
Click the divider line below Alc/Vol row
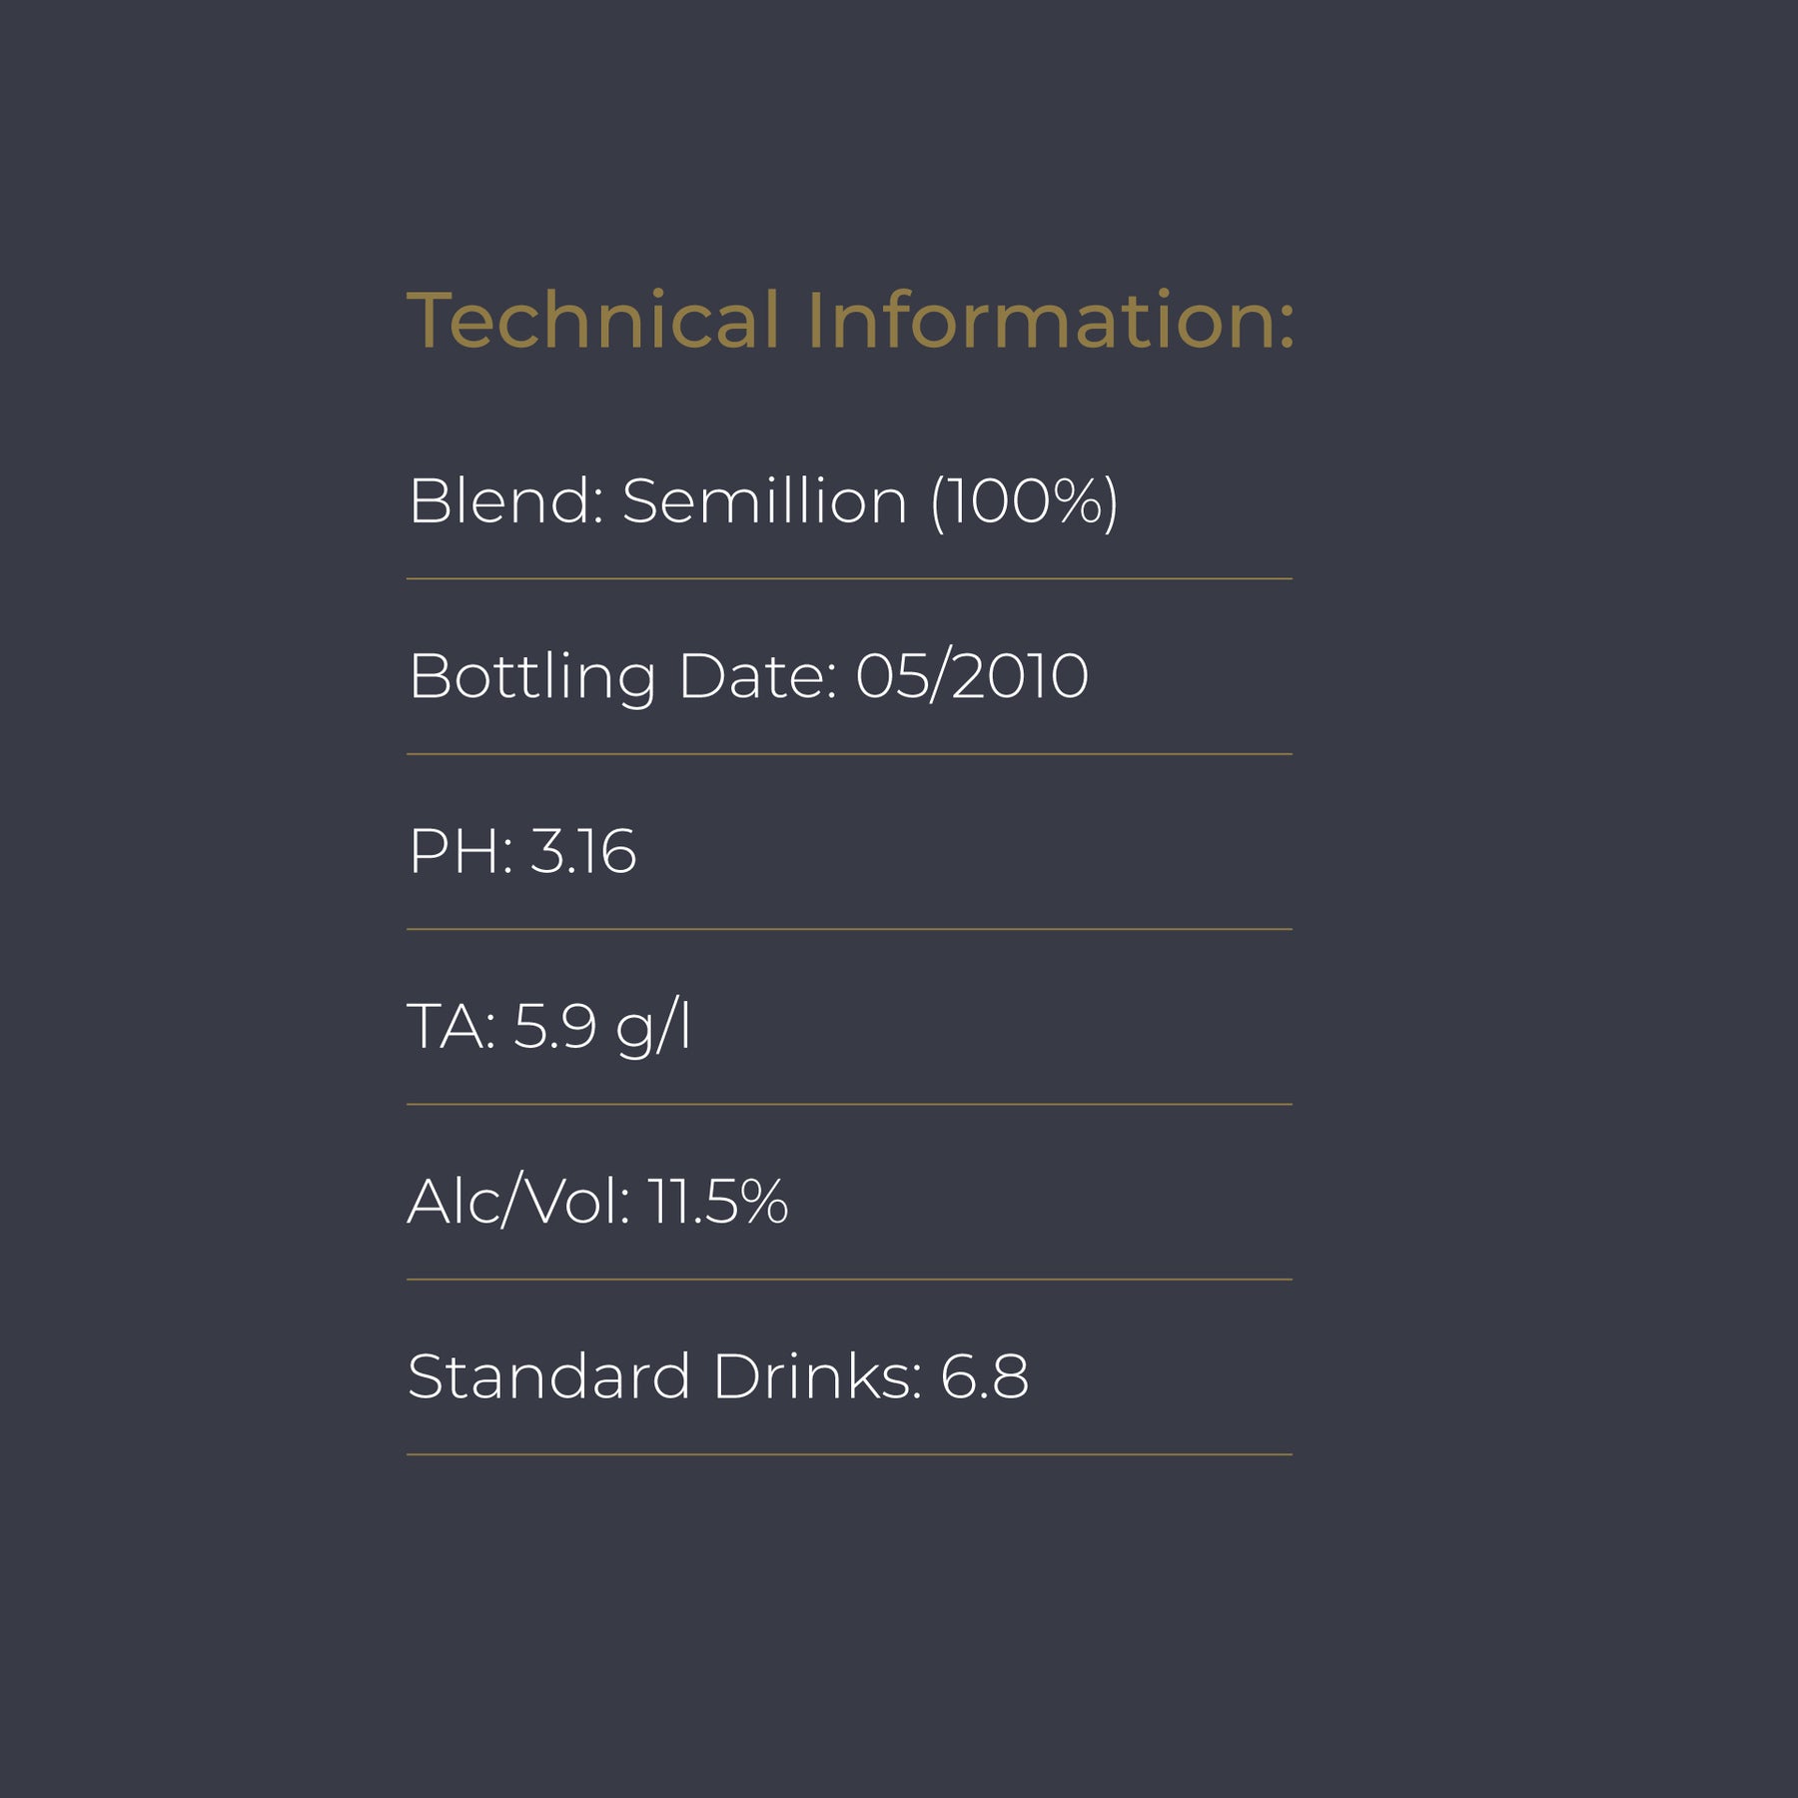pos(849,1279)
